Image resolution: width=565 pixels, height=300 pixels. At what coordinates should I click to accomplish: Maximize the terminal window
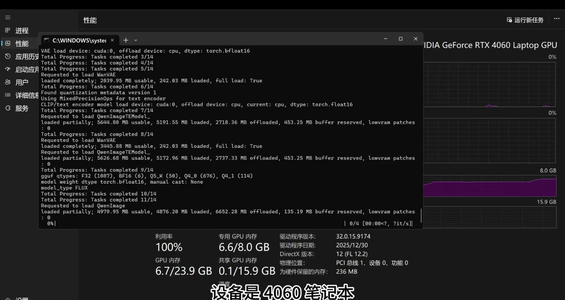(x=400, y=39)
